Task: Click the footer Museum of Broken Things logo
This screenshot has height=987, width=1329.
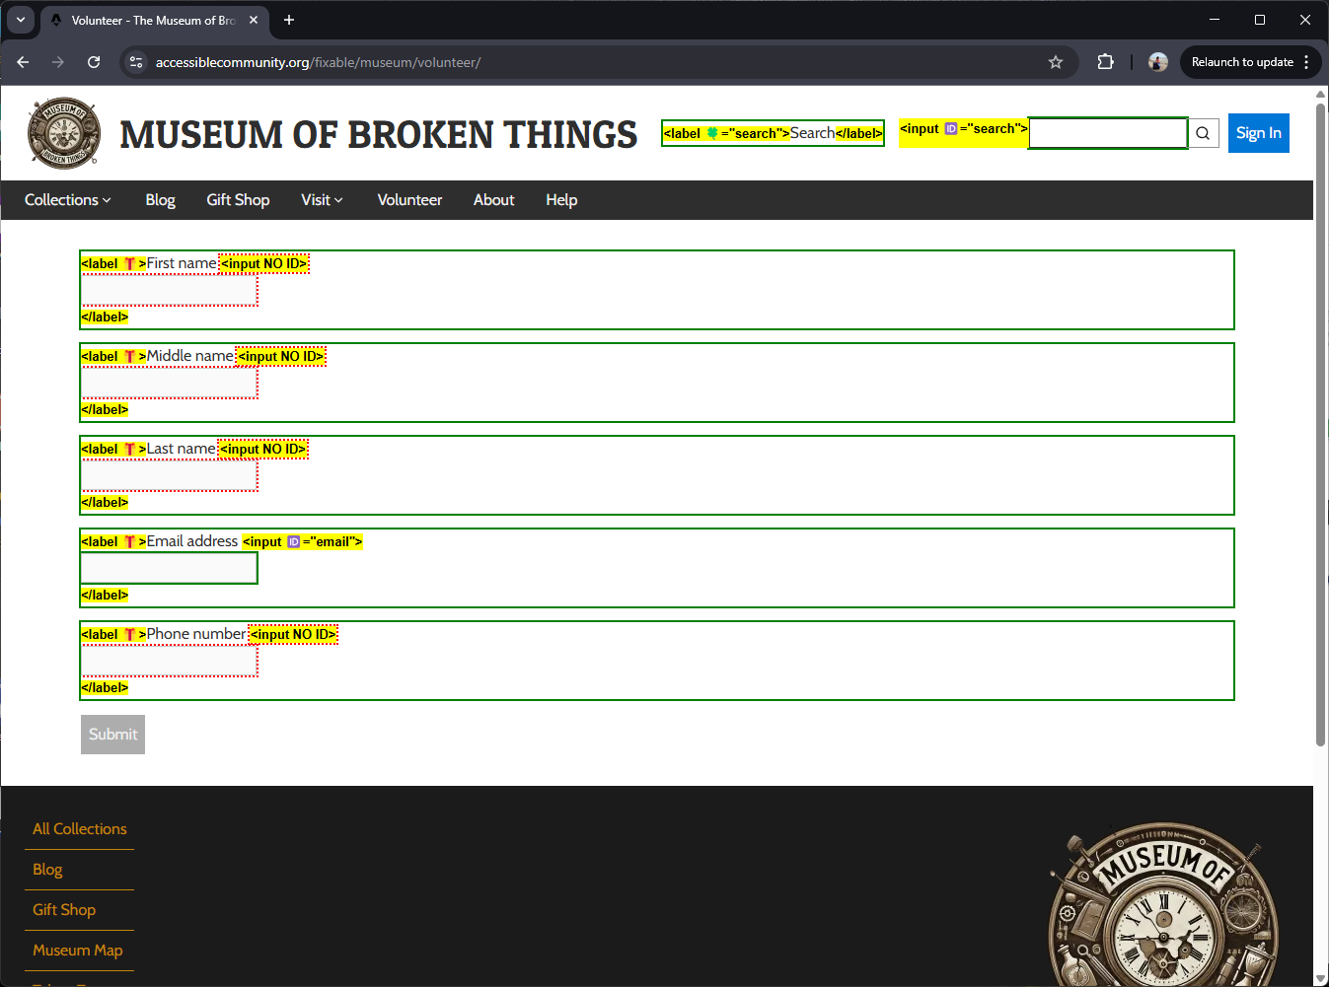Action: coord(1163,904)
